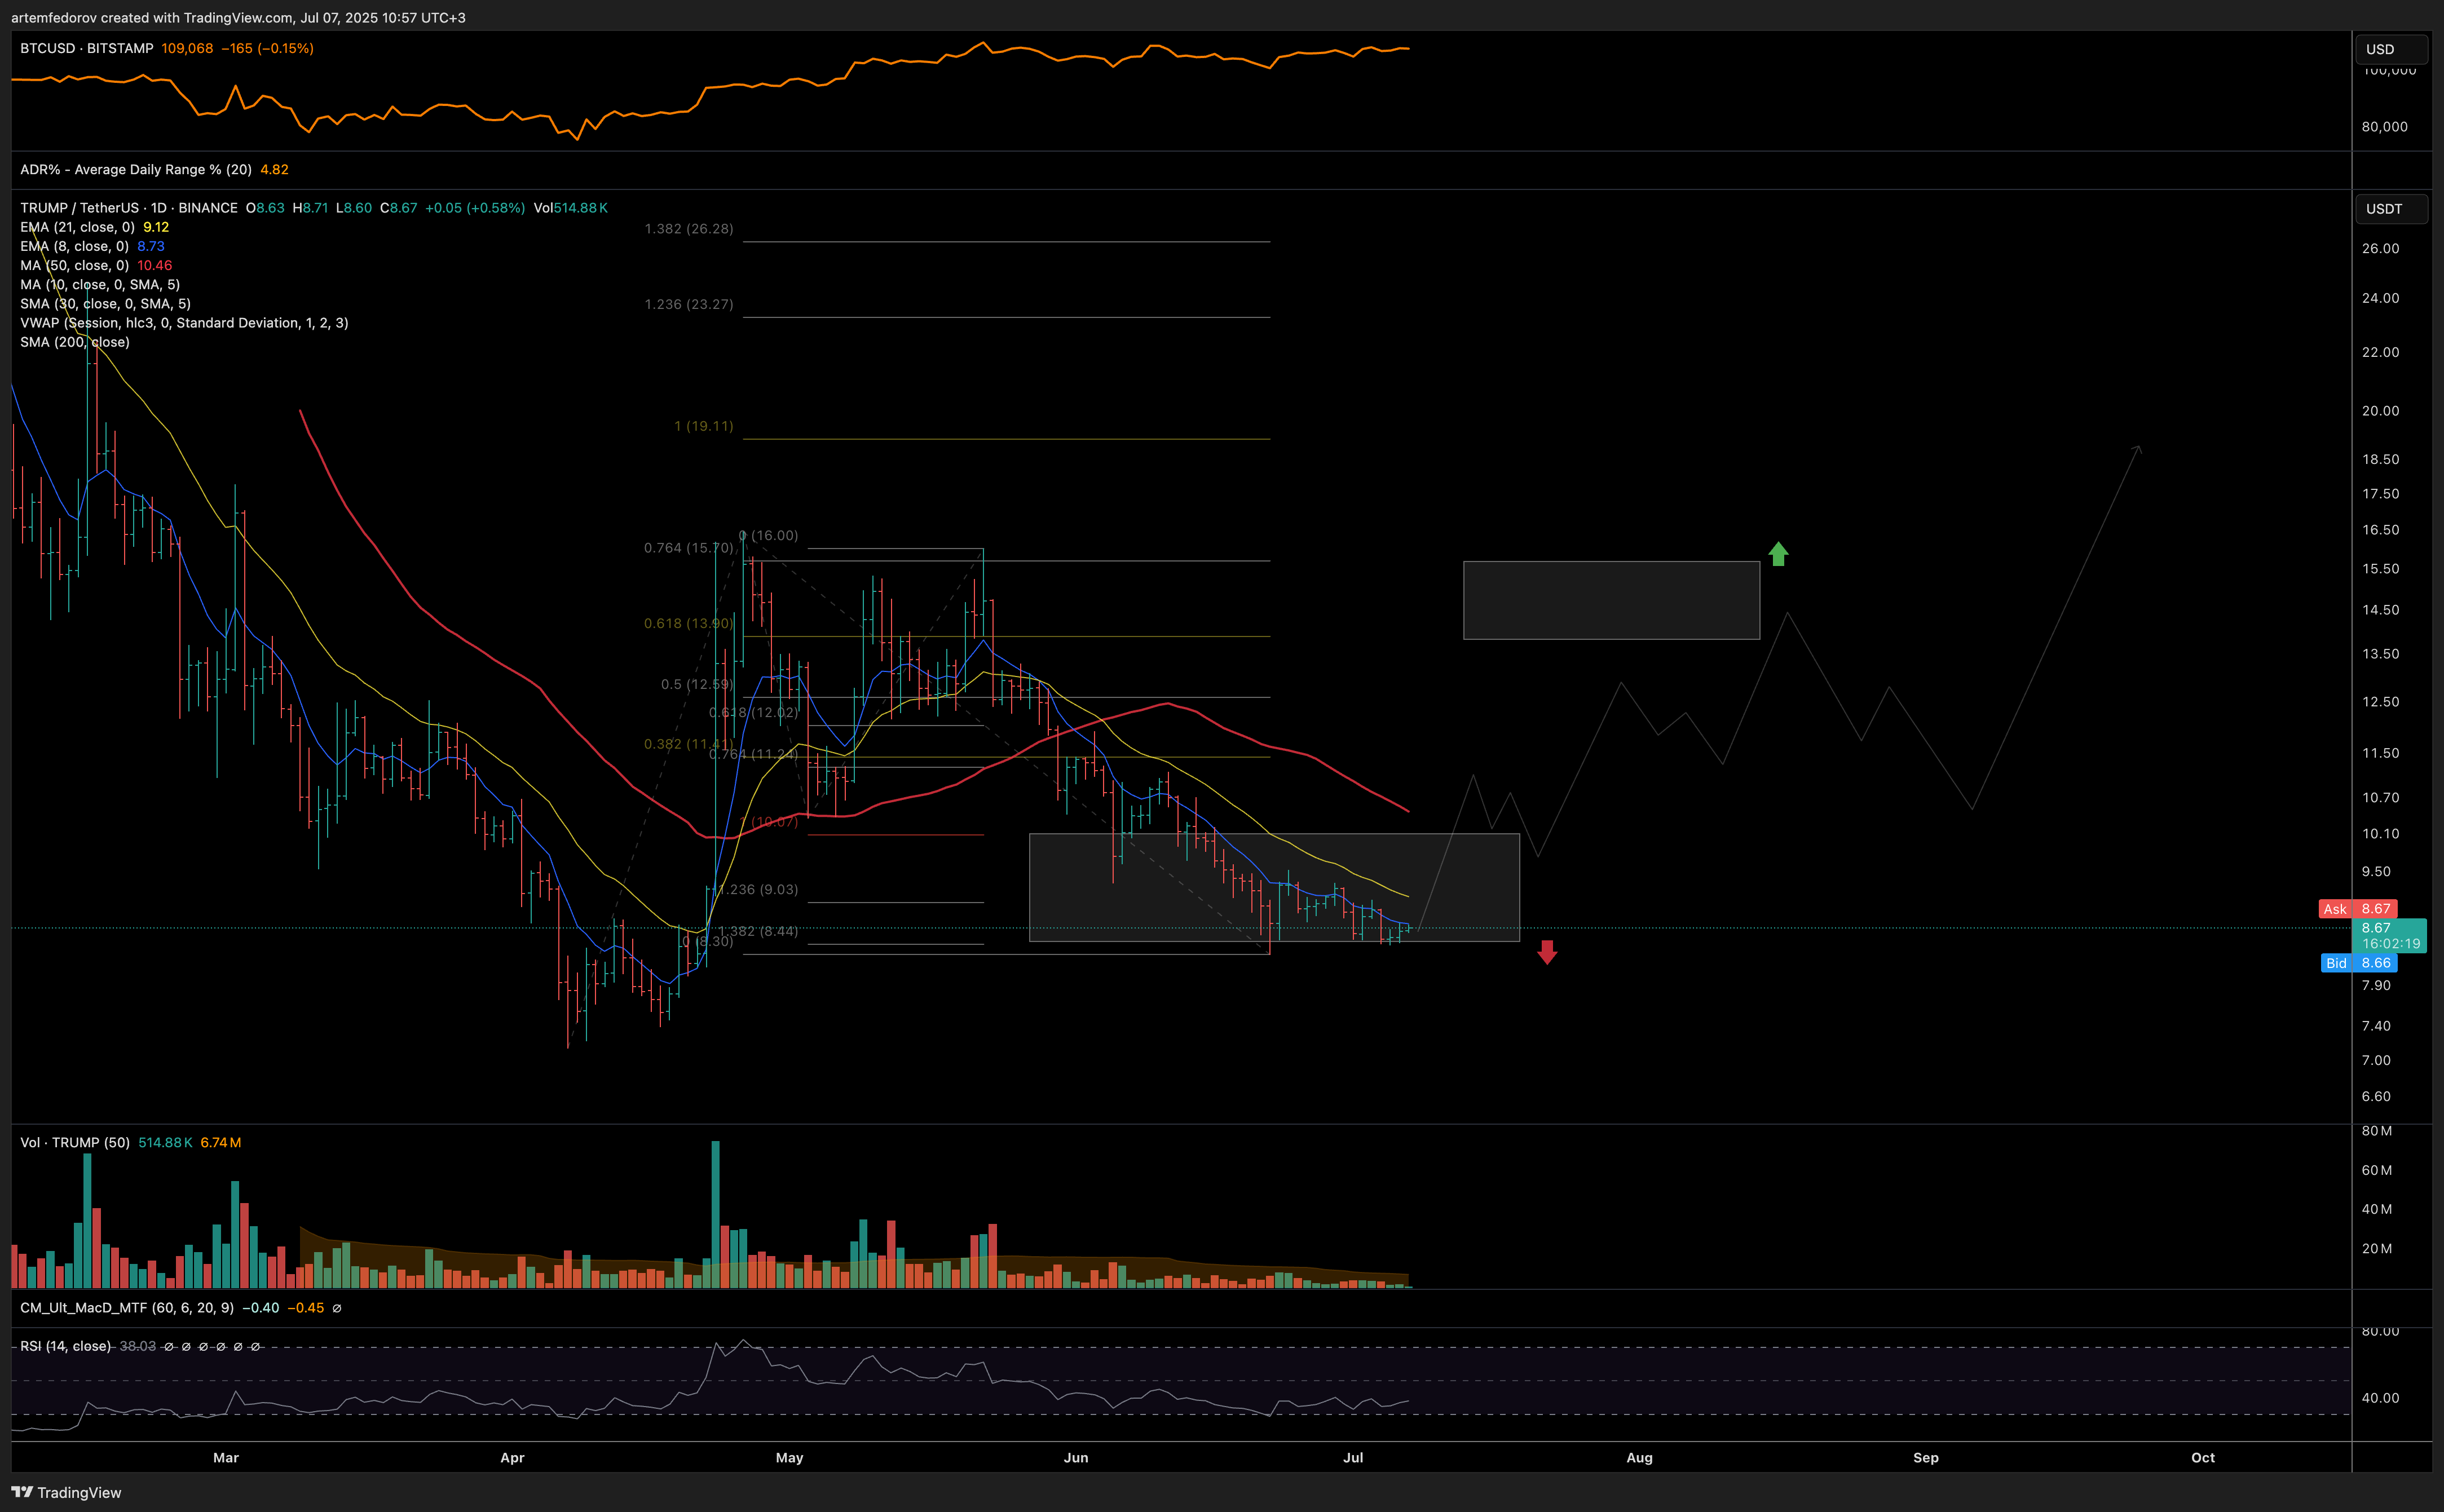Screen dimensions: 2444x1512
Task: Click the Fib label 0.5 (12.59)
Action: pyautogui.click(x=697, y=684)
